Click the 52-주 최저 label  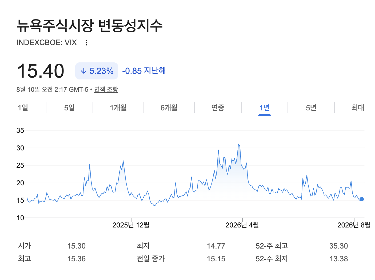pos(272,259)
